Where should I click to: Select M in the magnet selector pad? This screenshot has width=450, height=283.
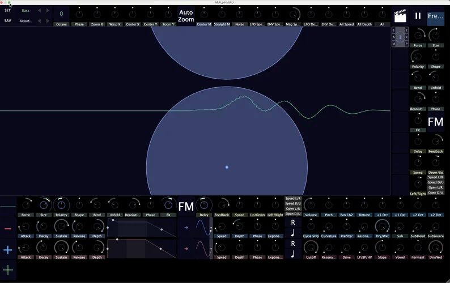tap(394, 44)
